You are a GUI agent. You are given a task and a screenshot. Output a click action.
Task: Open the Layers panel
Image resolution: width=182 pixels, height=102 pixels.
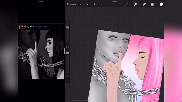click(x=153, y=4)
